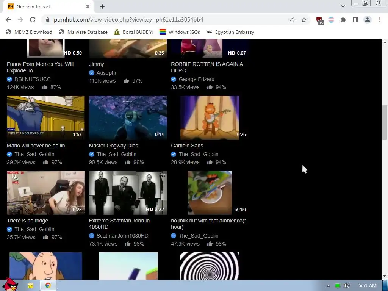Close the Genshin Impact tab
The image size is (388, 291).
[x=88, y=6]
